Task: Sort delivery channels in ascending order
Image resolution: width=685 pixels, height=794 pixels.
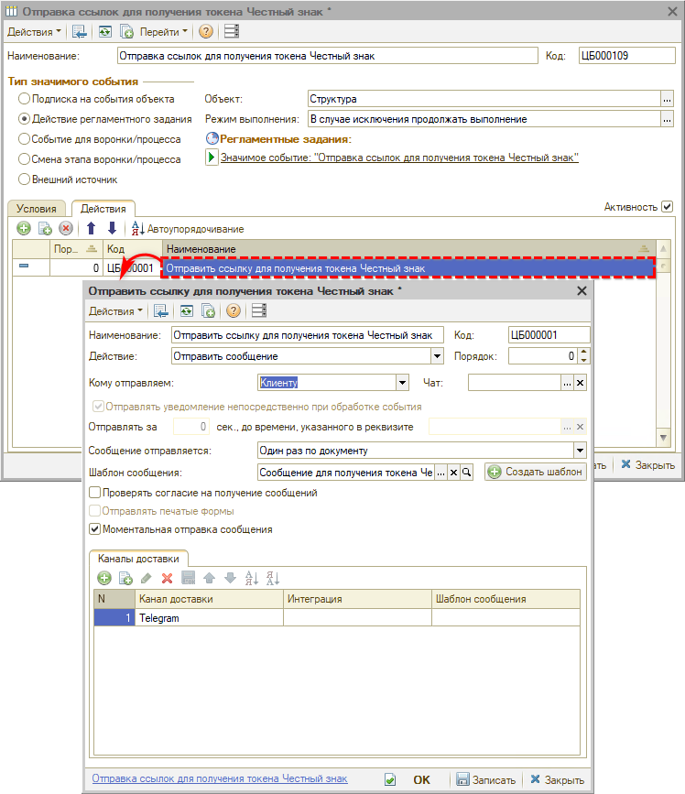Action: (x=251, y=578)
